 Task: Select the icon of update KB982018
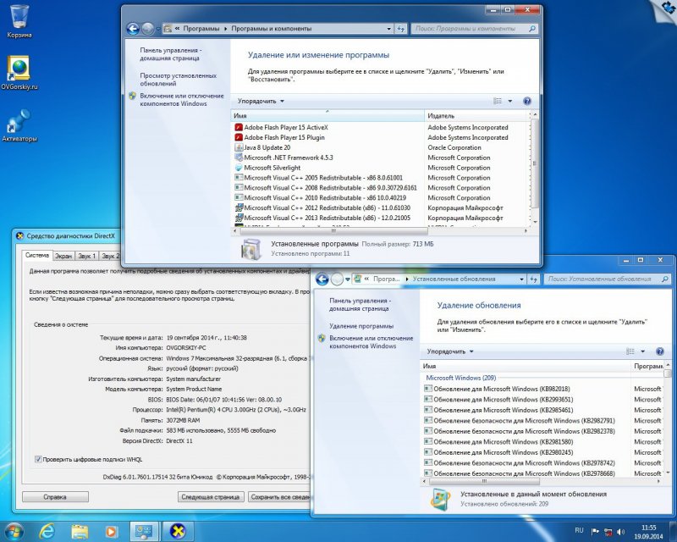(x=428, y=389)
